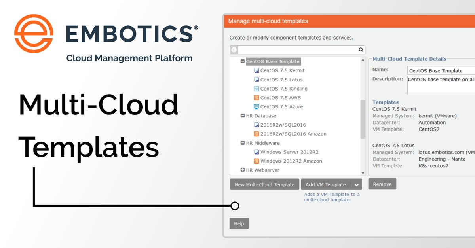The image size is (475, 248).
Task: Select HR Middleware tree item
Action: coord(263,143)
